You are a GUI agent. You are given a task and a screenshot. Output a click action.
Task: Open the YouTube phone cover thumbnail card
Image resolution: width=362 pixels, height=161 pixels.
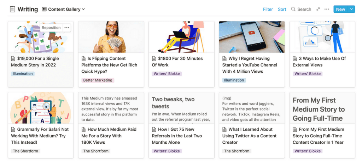click(x=252, y=37)
